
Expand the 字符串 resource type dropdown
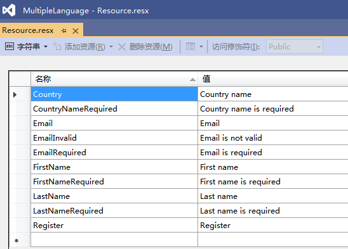46,46
